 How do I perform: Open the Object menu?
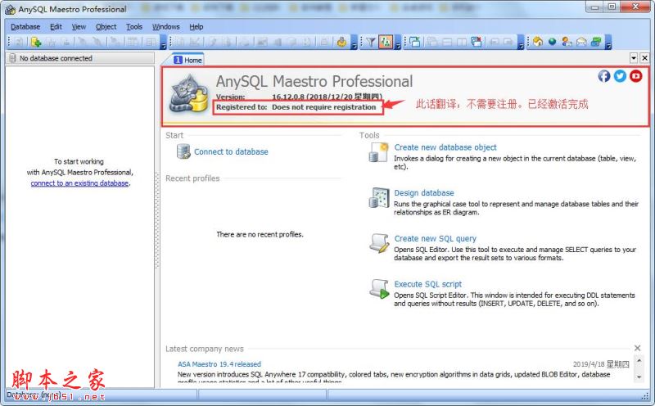tap(106, 27)
